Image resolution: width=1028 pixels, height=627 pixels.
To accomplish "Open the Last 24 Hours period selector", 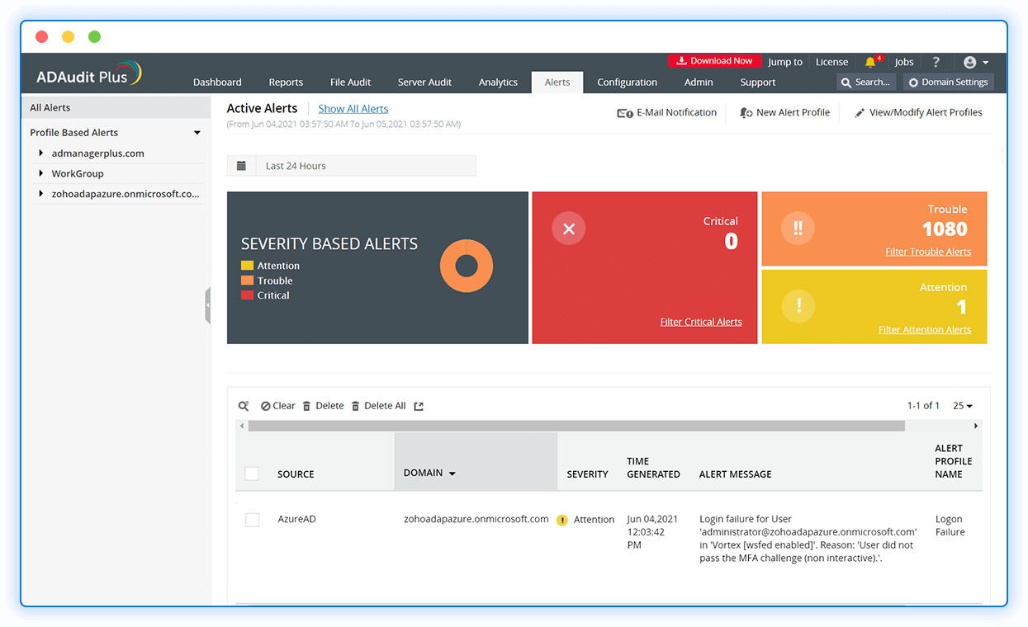I will click(x=352, y=166).
